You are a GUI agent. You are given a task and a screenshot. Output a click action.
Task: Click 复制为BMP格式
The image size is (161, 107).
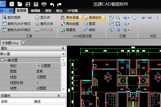[17, 30]
